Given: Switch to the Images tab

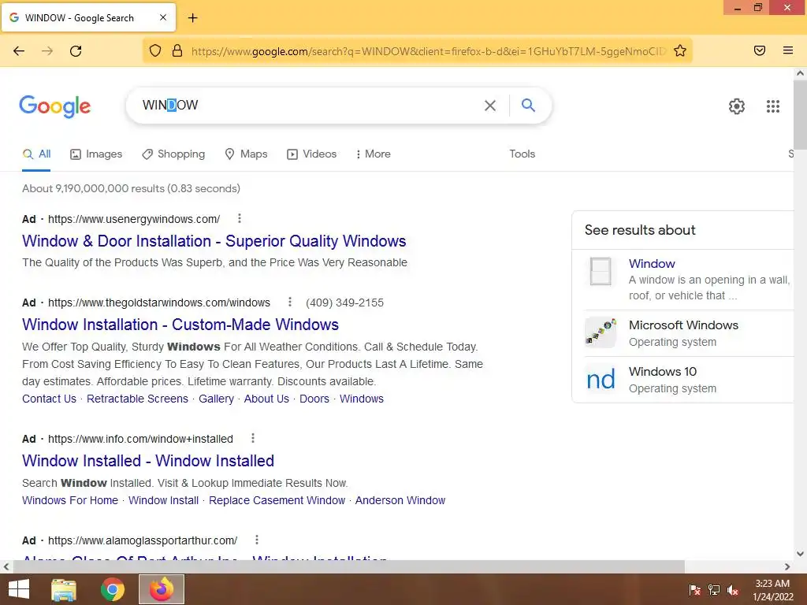Looking at the screenshot, I should 96,154.
